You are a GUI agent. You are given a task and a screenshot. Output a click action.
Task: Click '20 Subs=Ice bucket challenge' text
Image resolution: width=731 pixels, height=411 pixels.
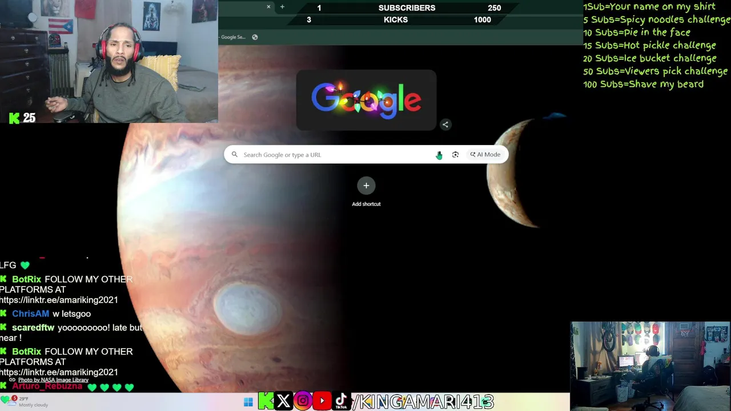pyautogui.click(x=650, y=58)
